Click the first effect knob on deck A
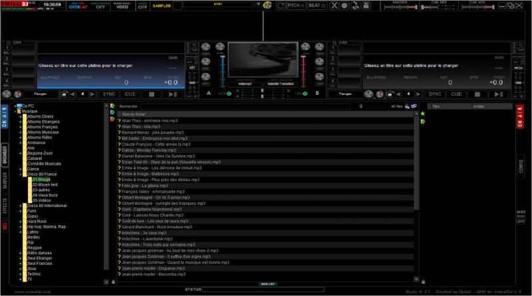This screenshot has height=296, width=532. tap(7, 94)
